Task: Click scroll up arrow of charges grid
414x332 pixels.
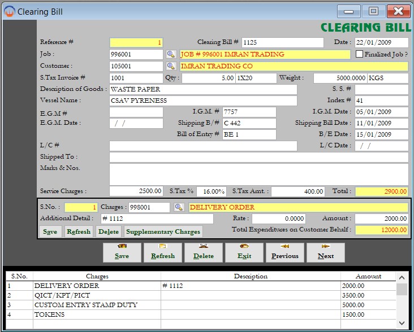Action: tap(402, 277)
